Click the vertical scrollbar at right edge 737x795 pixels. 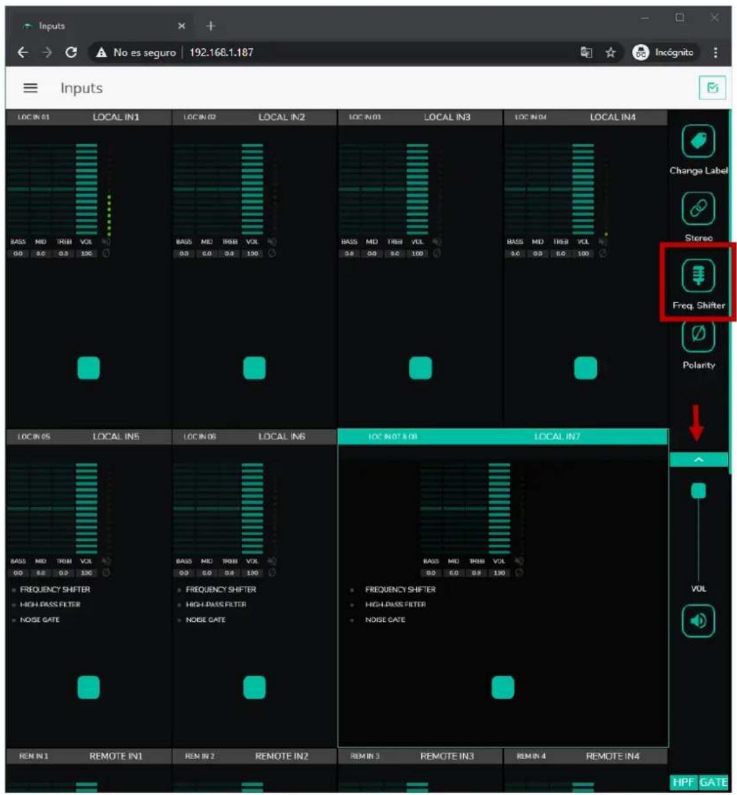(730, 291)
